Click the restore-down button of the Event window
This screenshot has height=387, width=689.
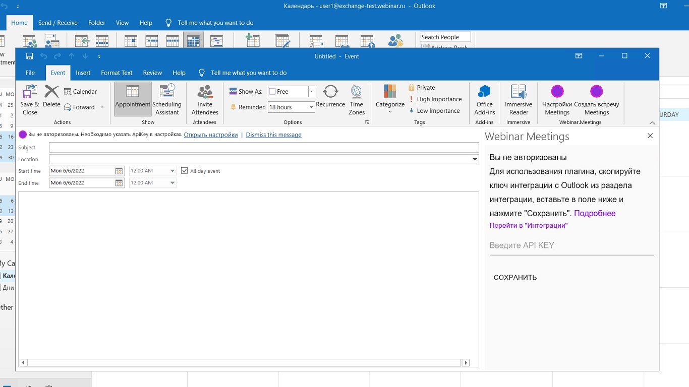(624, 56)
